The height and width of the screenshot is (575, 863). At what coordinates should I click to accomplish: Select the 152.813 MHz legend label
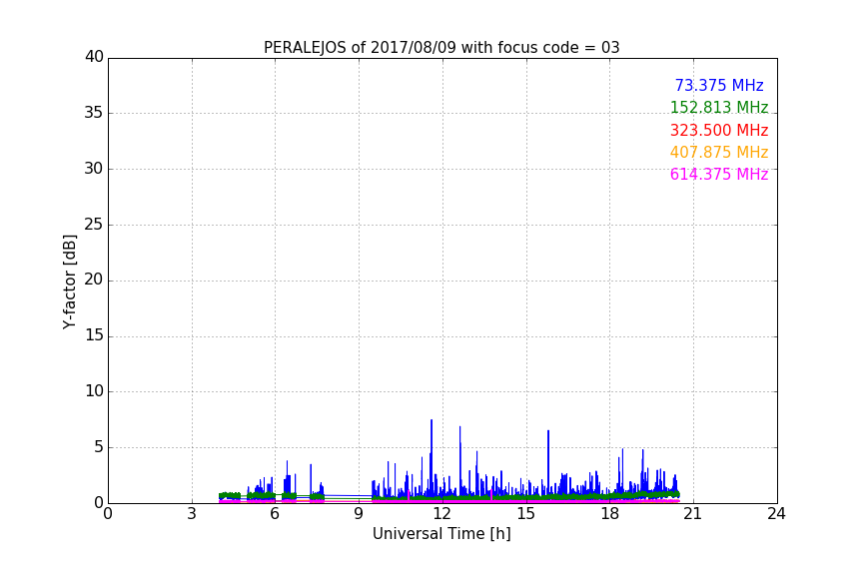pos(719,107)
